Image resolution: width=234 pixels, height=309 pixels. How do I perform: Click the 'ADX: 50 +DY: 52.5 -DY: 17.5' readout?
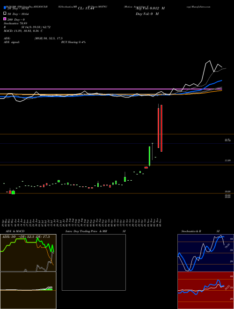pyautogui.click(x=26, y=237)
